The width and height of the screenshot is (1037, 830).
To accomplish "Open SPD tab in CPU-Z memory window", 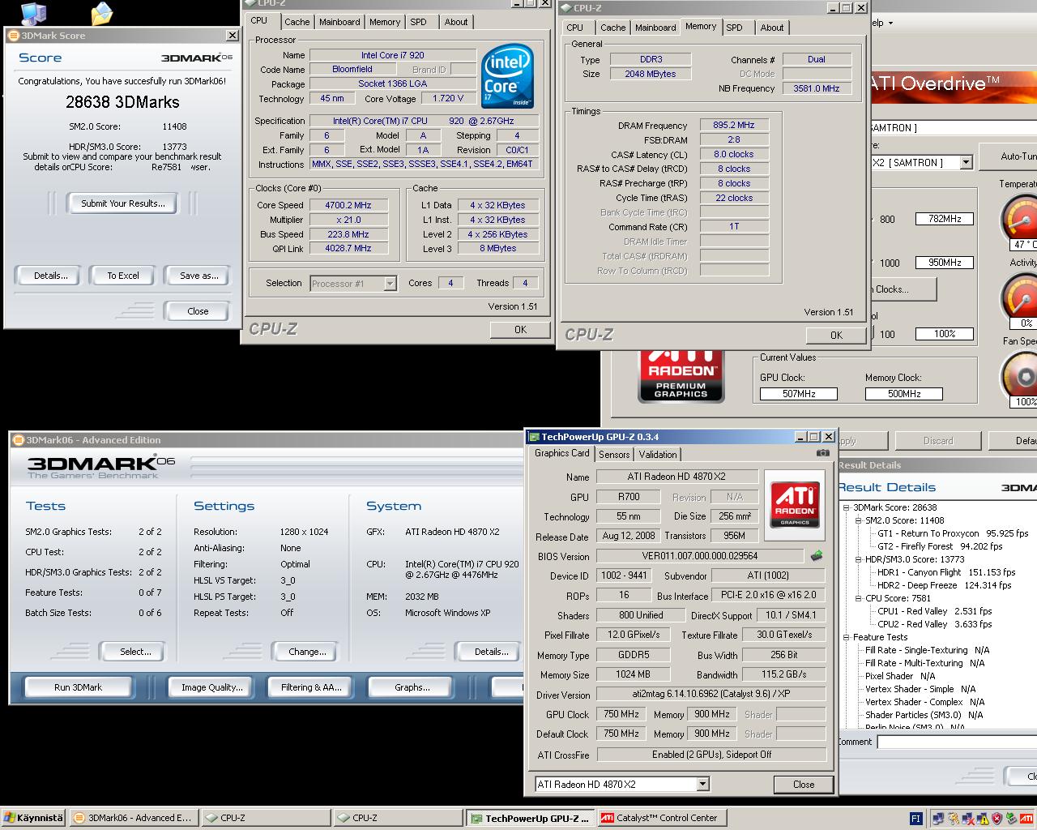I will [734, 27].
